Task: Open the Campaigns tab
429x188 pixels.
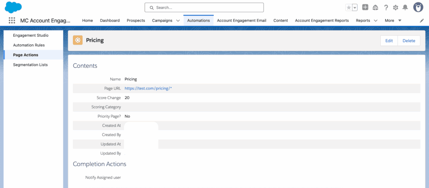Action: [x=162, y=20]
